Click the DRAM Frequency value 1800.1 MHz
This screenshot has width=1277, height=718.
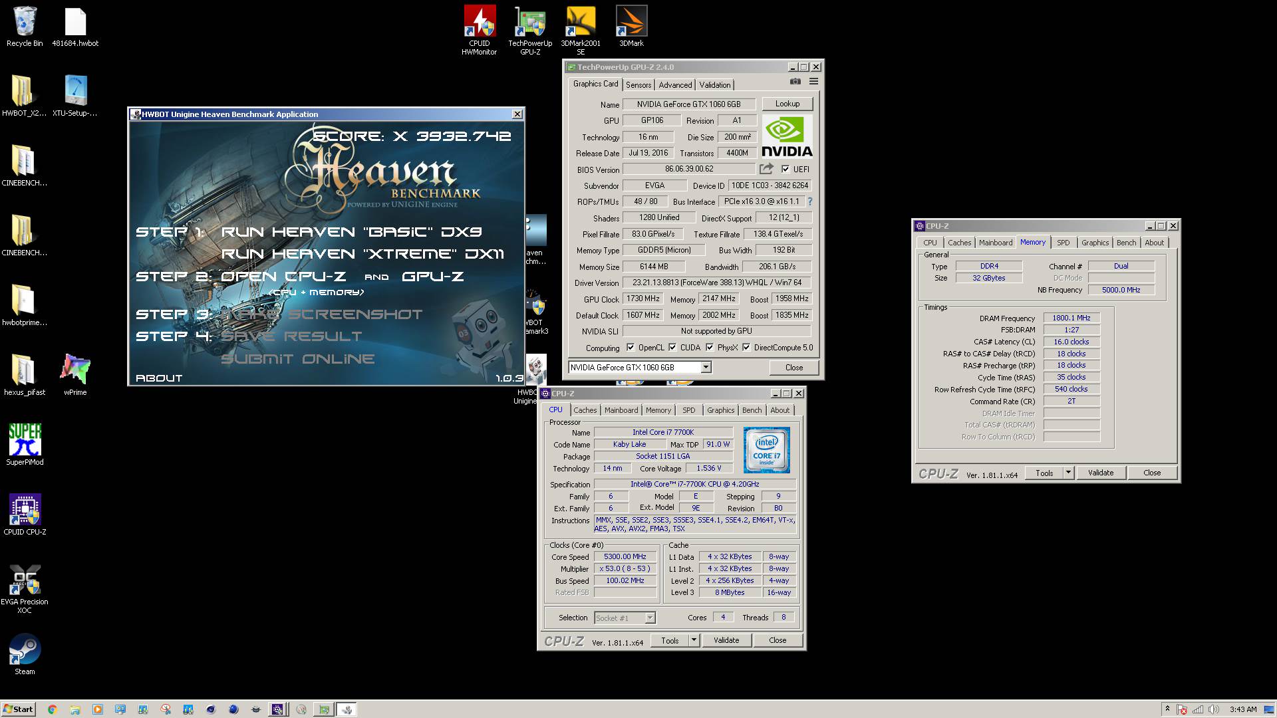(1071, 318)
